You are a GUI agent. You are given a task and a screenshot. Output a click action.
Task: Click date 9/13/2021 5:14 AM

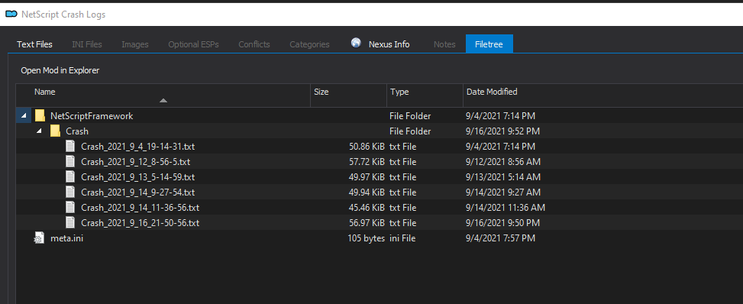[502, 177]
